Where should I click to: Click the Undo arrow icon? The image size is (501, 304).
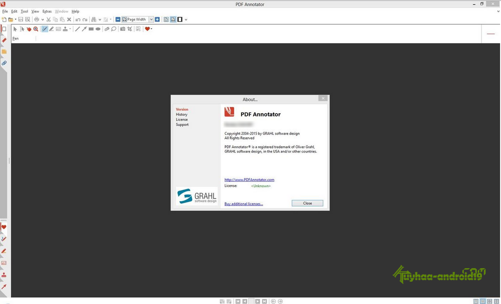tap(78, 20)
